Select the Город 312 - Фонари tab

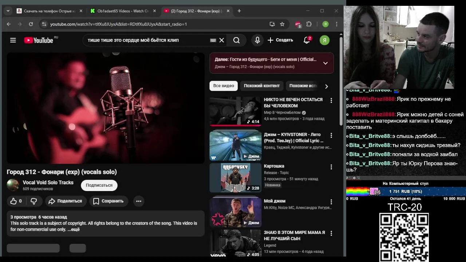click(x=197, y=11)
